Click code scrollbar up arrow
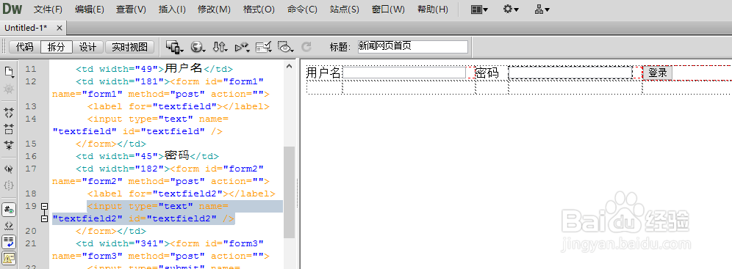The image size is (732, 269). [x=289, y=67]
